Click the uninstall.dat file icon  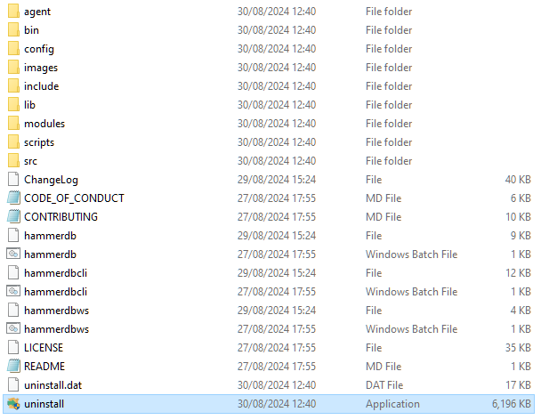point(13,384)
